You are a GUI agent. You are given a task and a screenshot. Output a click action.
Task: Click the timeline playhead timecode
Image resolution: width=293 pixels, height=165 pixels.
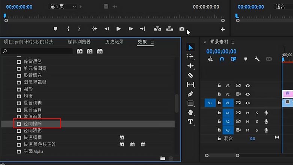(x=221, y=51)
